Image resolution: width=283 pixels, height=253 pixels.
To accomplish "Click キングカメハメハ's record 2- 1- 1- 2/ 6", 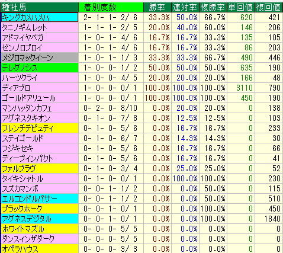I will [x=110, y=17].
